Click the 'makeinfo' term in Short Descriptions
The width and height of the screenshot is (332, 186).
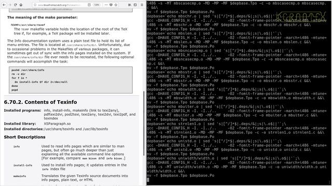(20, 176)
